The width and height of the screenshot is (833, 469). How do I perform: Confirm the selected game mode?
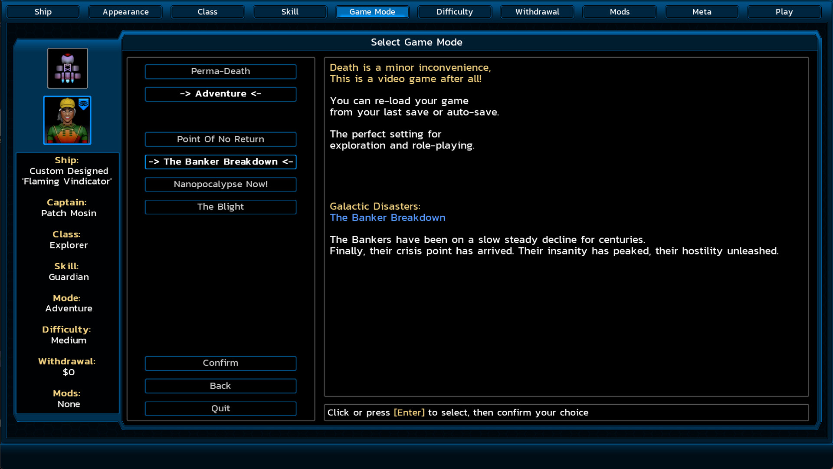click(220, 363)
